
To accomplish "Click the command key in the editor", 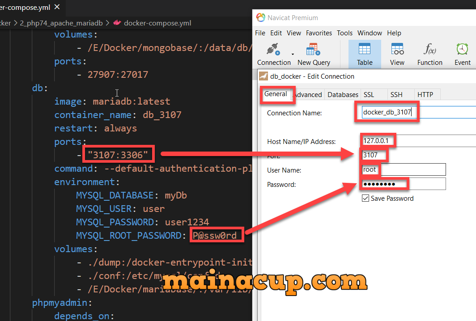I will [x=73, y=169].
